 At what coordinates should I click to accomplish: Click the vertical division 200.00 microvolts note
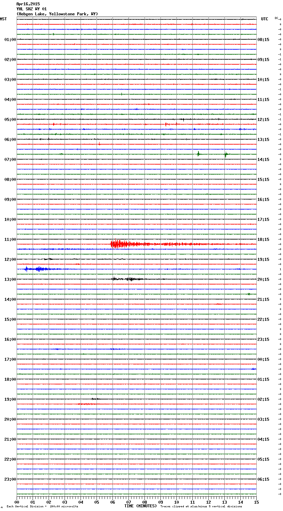tap(43, 507)
